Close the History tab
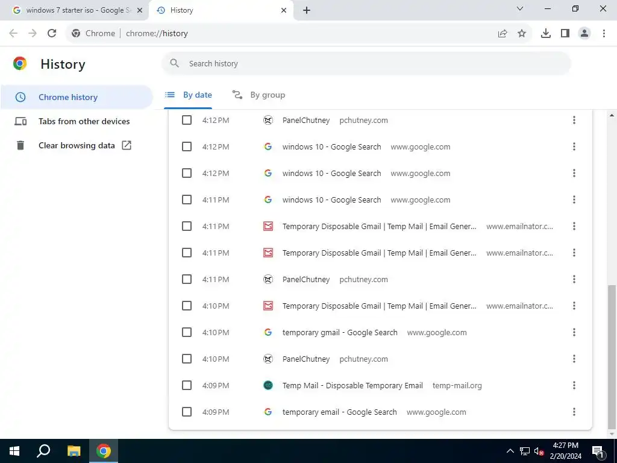 284,10
